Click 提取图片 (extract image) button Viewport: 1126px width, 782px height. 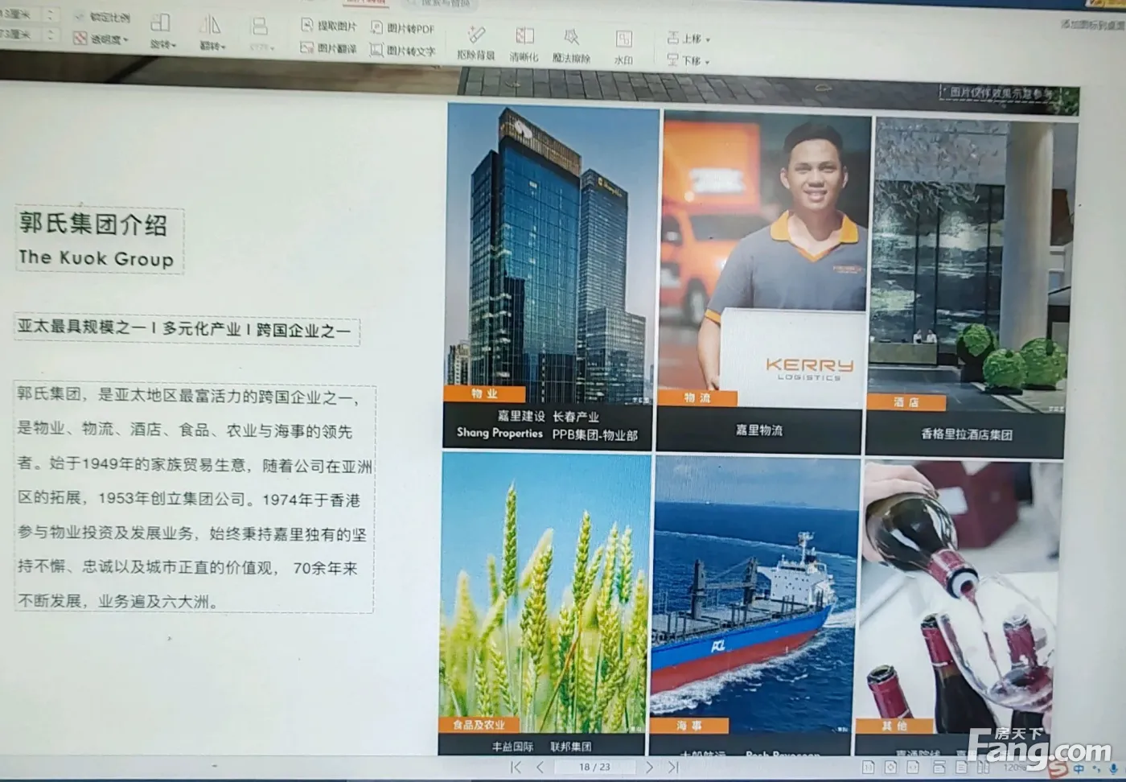(x=328, y=27)
